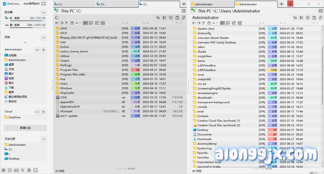Collapse the 网络 section with the up chevron
This screenshot has width=324, height=174.
click(x=25, y=42)
